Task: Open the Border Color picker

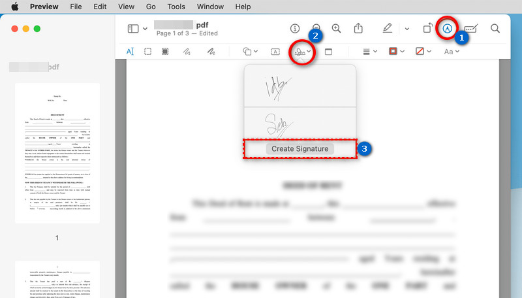Action: tap(397, 52)
